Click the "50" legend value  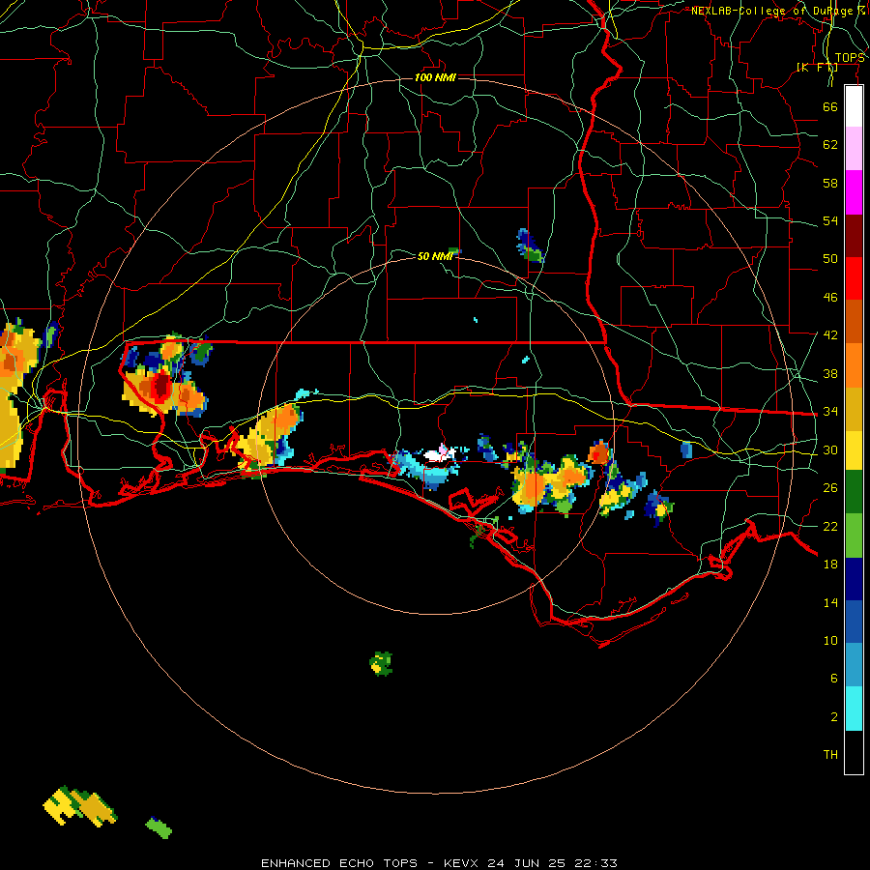pyautogui.click(x=830, y=258)
